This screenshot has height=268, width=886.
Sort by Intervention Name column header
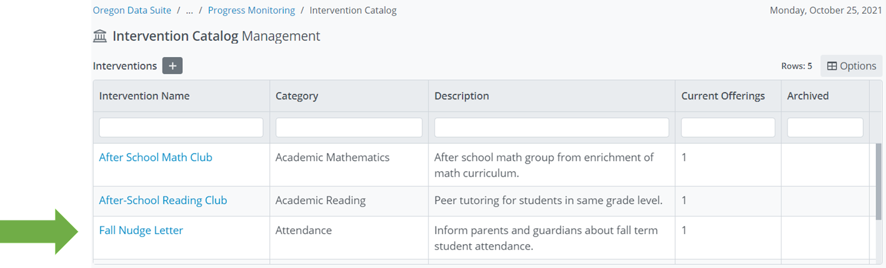pyautogui.click(x=144, y=96)
